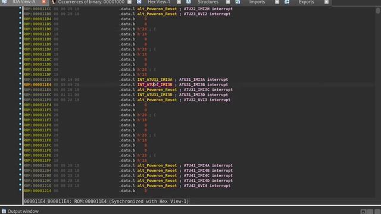Follow alt_Poweron_Reset on the ATU31_IMI3C row
Image resolution: width=381 pixels, height=214 pixels.
[x=157, y=90]
